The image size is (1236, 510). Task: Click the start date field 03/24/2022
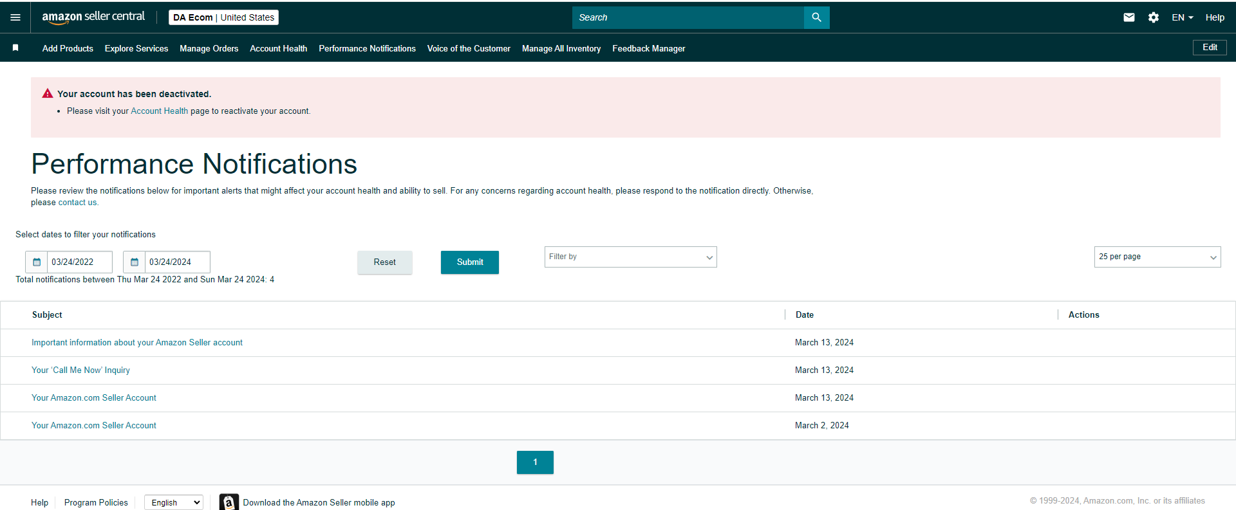tap(80, 262)
